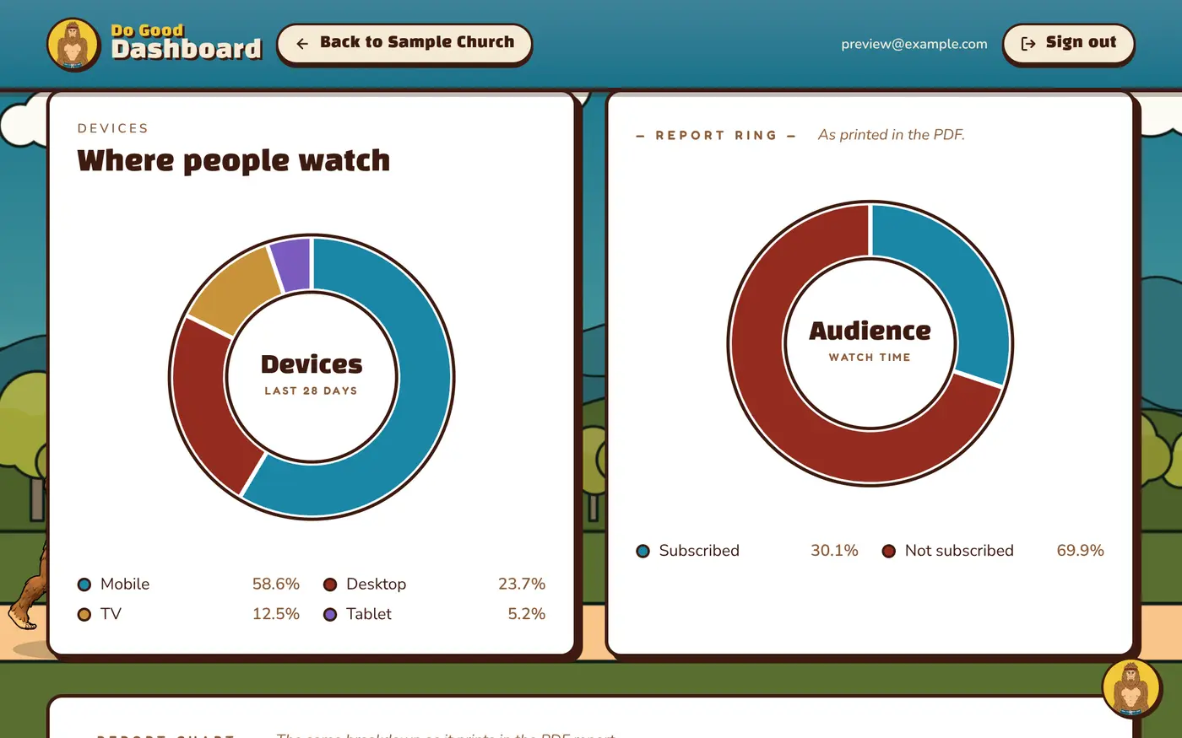The image size is (1182, 738).
Task: Select the Not subscribed legend label
Action: tap(959, 551)
